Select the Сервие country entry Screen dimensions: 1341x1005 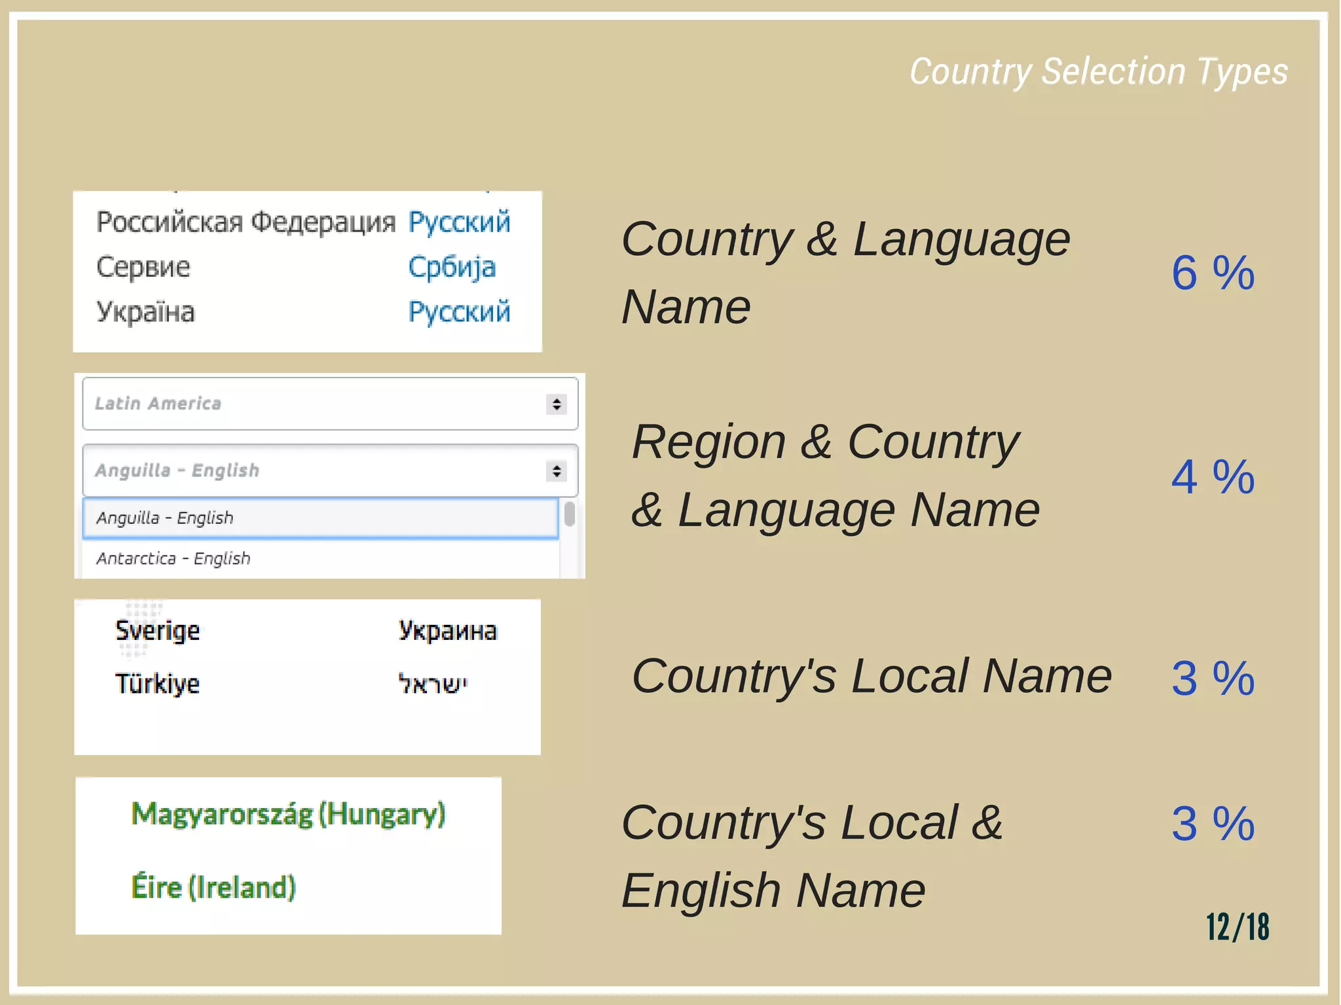coord(143,267)
